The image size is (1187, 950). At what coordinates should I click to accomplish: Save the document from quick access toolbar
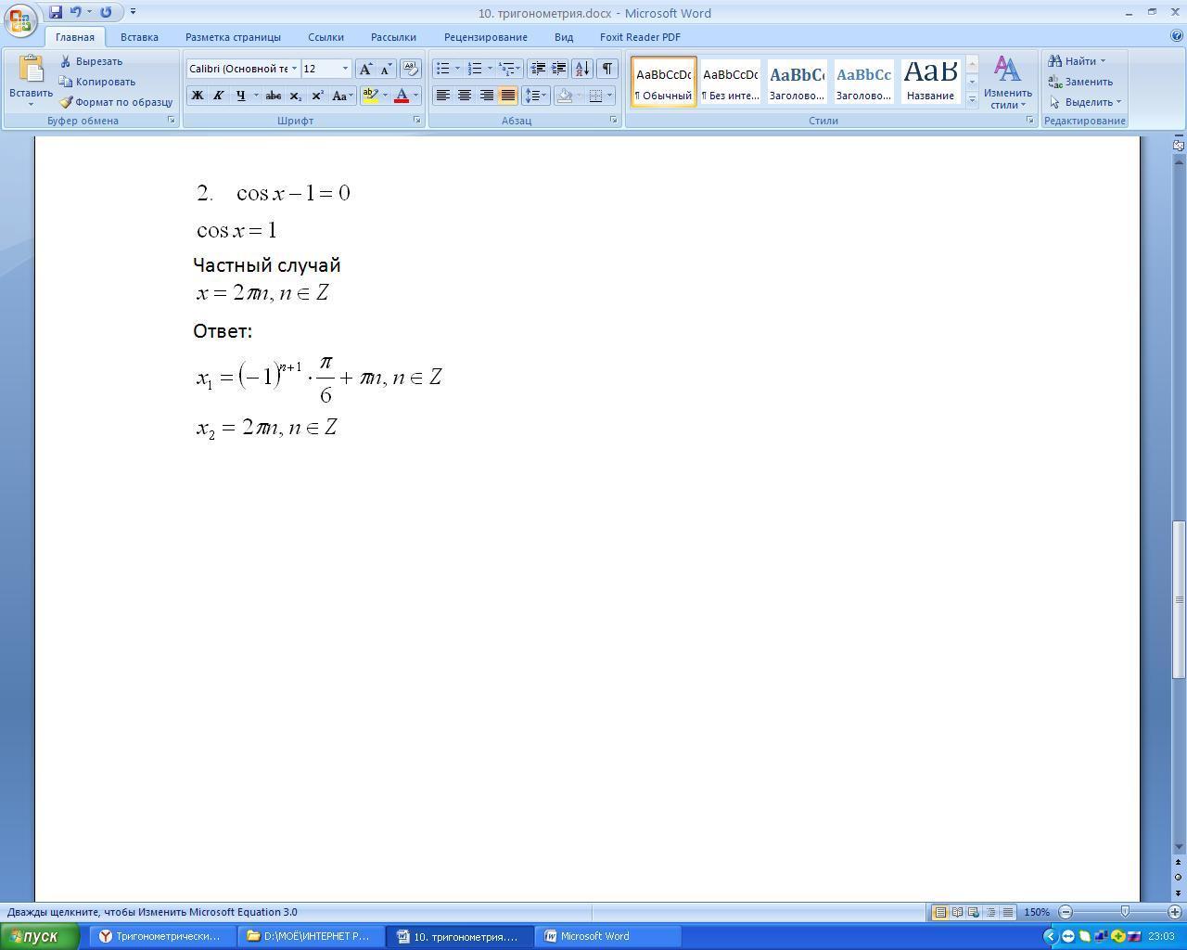(x=56, y=12)
